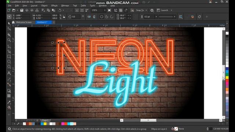Select the Polygon tool

(x=9, y=66)
